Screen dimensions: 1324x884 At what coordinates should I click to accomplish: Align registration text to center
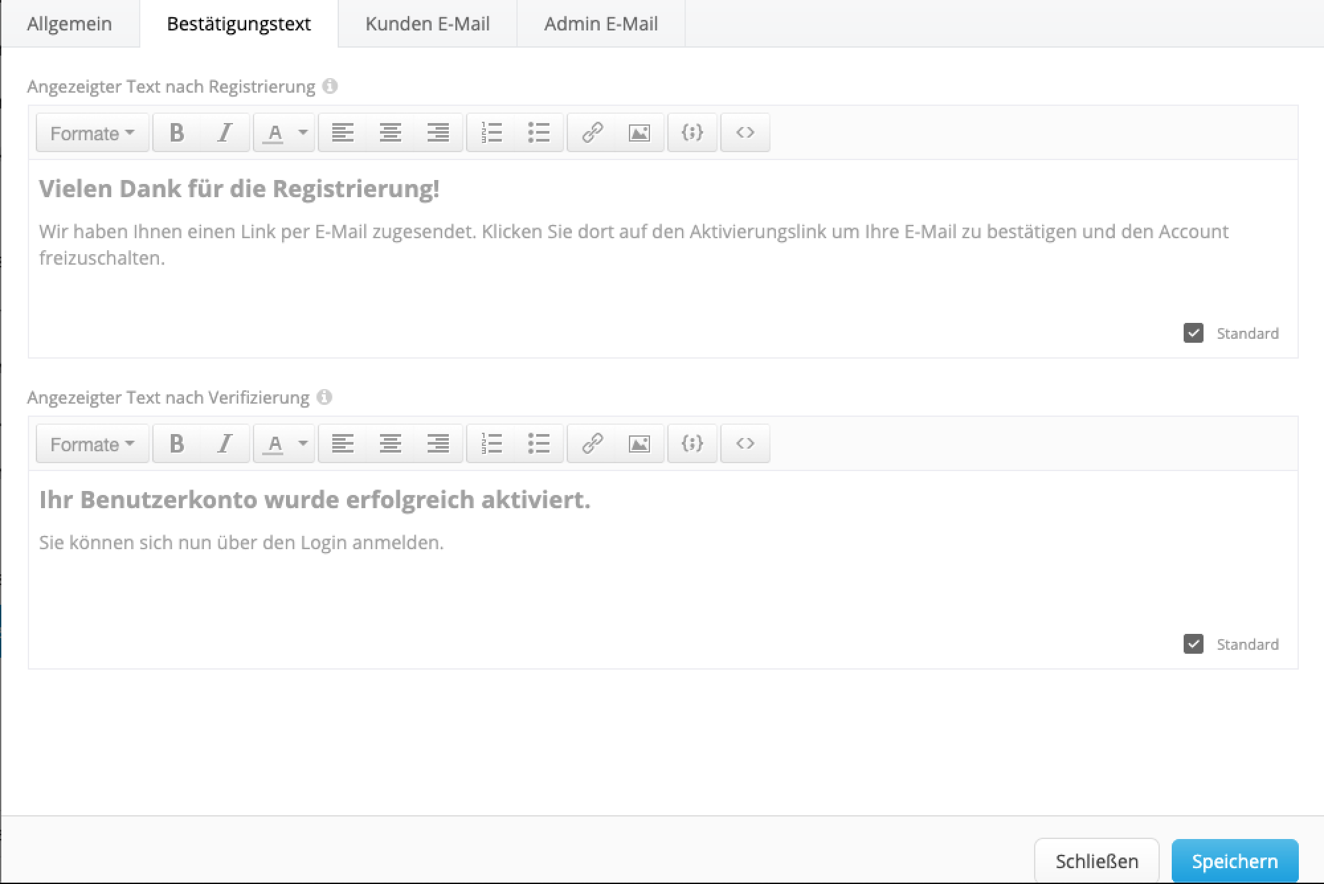[x=391, y=132]
